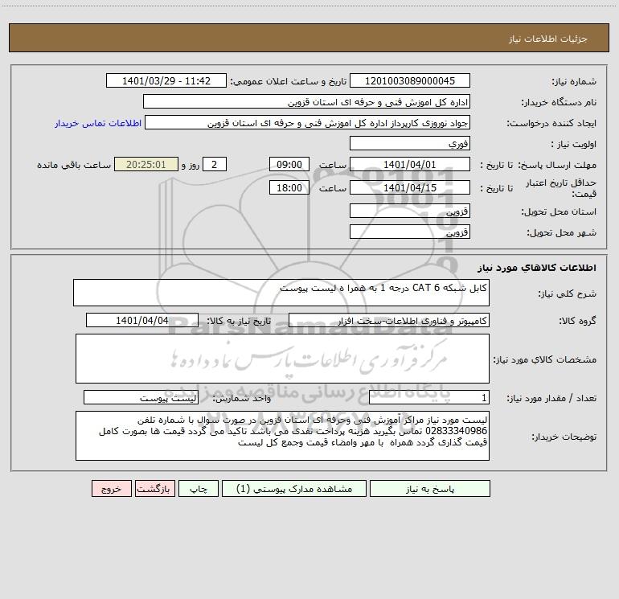Open 'مشاهده مدارک پیوستی (1)' attachments
The width and height of the screenshot is (619, 599).
tap(294, 488)
